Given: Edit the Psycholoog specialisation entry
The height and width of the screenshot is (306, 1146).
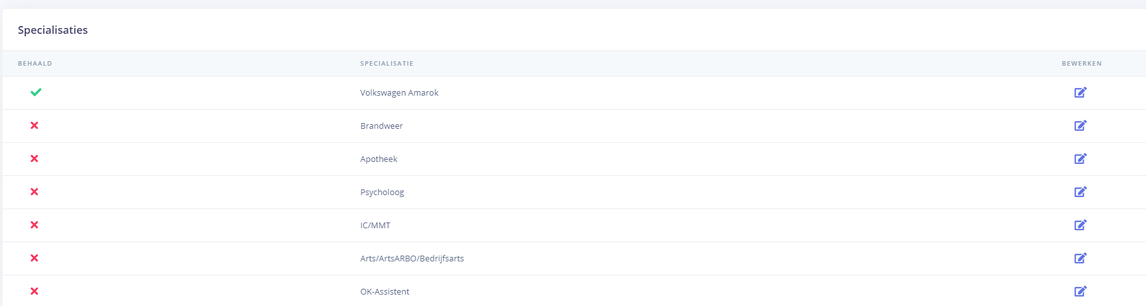Looking at the screenshot, I should point(1080,192).
